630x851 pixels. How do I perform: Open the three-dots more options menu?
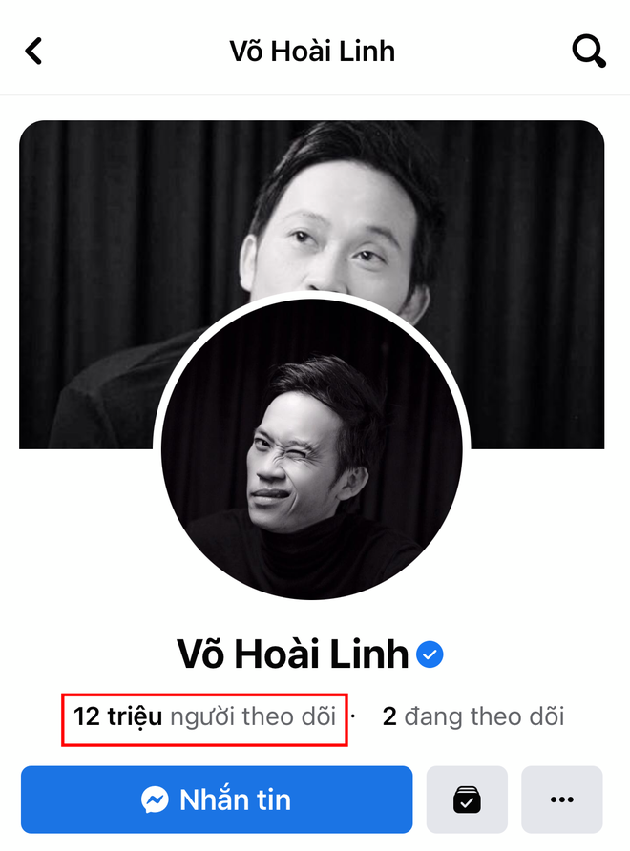pos(562,799)
